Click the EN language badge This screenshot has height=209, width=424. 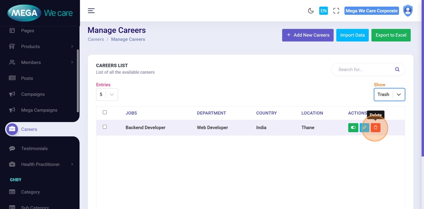coord(323,11)
